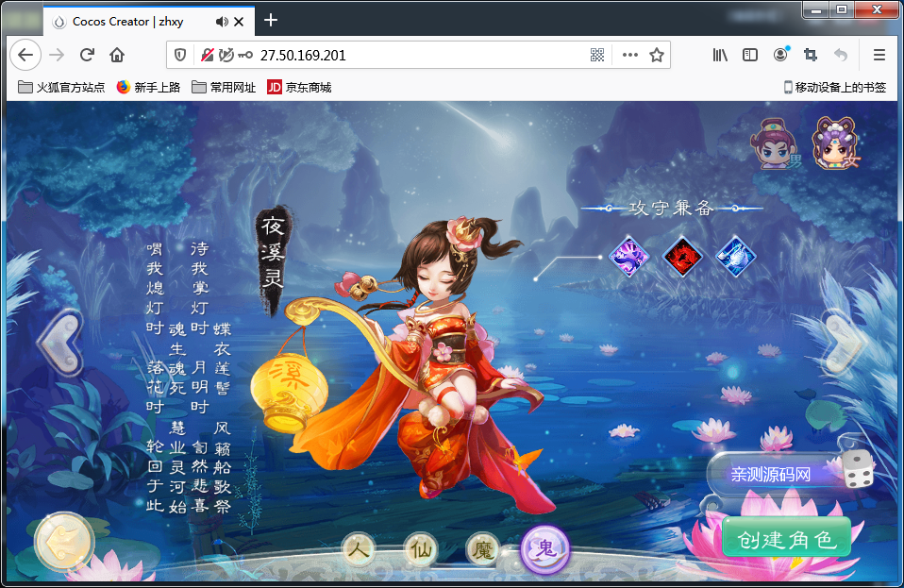904x588 pixels.
Task: Open the 常用网址 bookmark folder
Action: pyautogui.click(x=224, y=87)
